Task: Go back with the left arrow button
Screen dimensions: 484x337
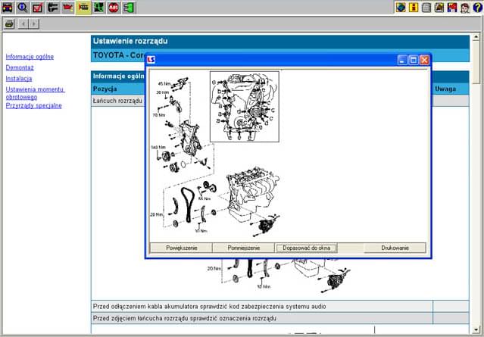Action: coord(23,23)
